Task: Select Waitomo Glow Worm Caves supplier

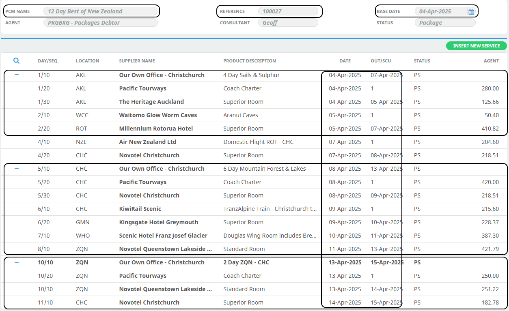Action: pos(158,115)
